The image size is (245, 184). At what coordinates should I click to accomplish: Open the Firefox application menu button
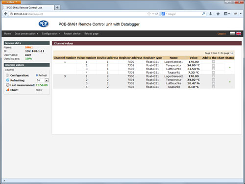point(11,2)
